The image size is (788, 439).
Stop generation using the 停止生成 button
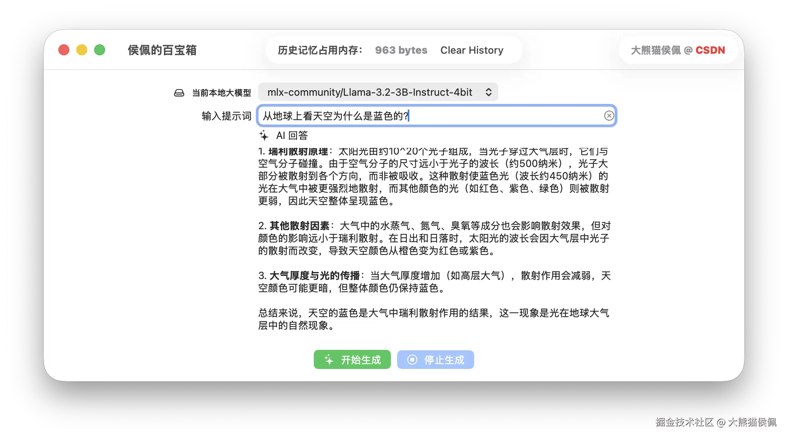tap(435, 360)
